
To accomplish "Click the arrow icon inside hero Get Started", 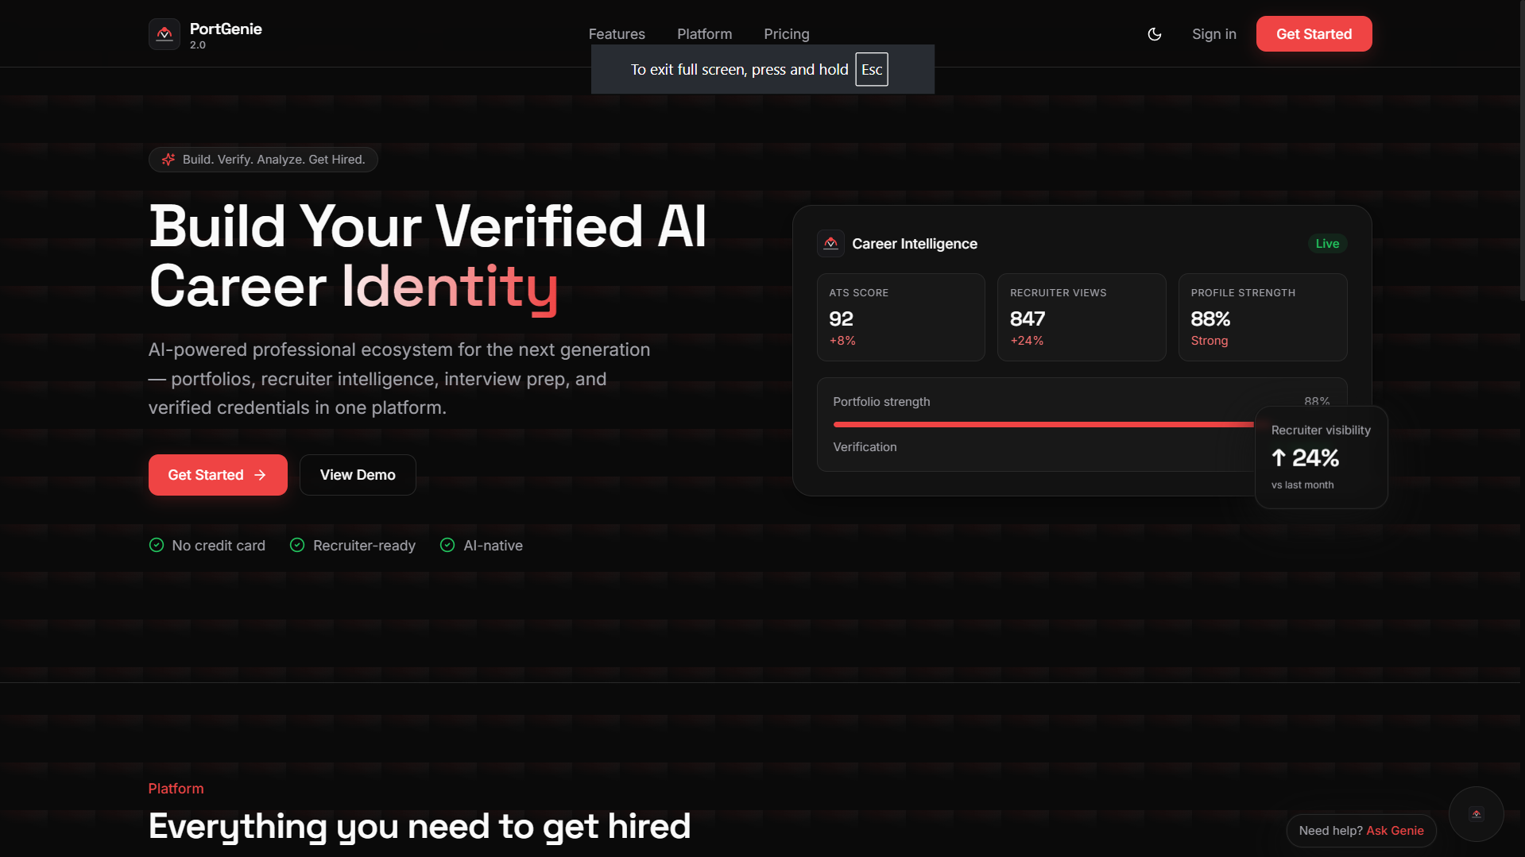I will 260,475.
